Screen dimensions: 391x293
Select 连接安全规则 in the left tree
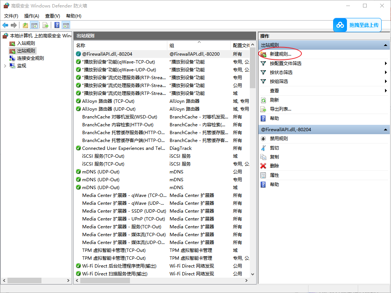(x=30, y=58)
